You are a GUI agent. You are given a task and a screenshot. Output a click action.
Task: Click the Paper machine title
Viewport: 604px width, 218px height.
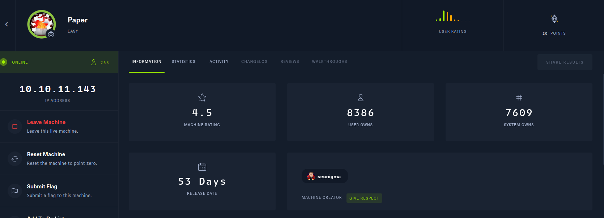pyautogui.click(x=78, y=20)
